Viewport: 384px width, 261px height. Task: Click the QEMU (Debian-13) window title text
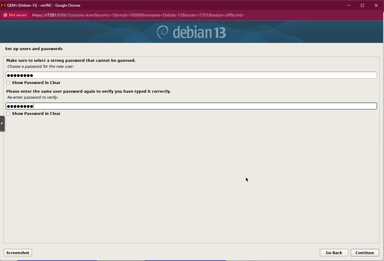[44, 5]
